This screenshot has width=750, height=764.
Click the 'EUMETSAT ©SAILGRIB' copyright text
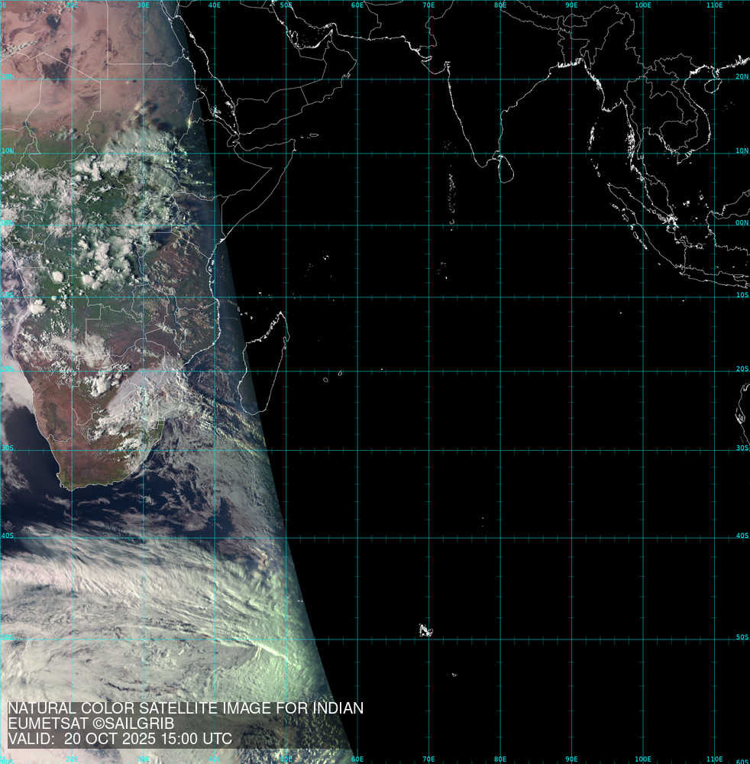pyautogui.click(x=92, y=724)
